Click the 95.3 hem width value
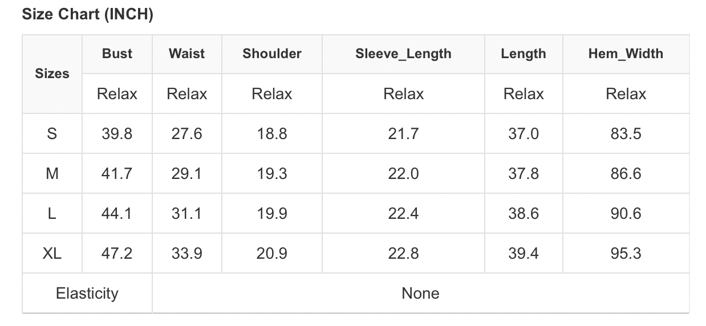 click(626, 254)
